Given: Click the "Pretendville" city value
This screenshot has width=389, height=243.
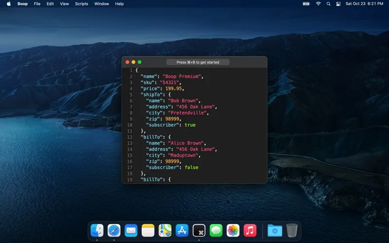Looking at the screenshot, I should 187,113.
